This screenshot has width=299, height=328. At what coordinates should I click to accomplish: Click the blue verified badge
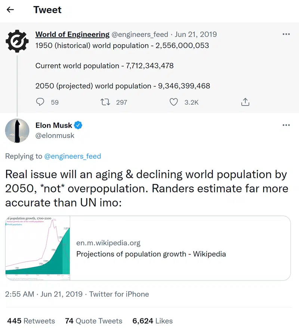(78, 125)
